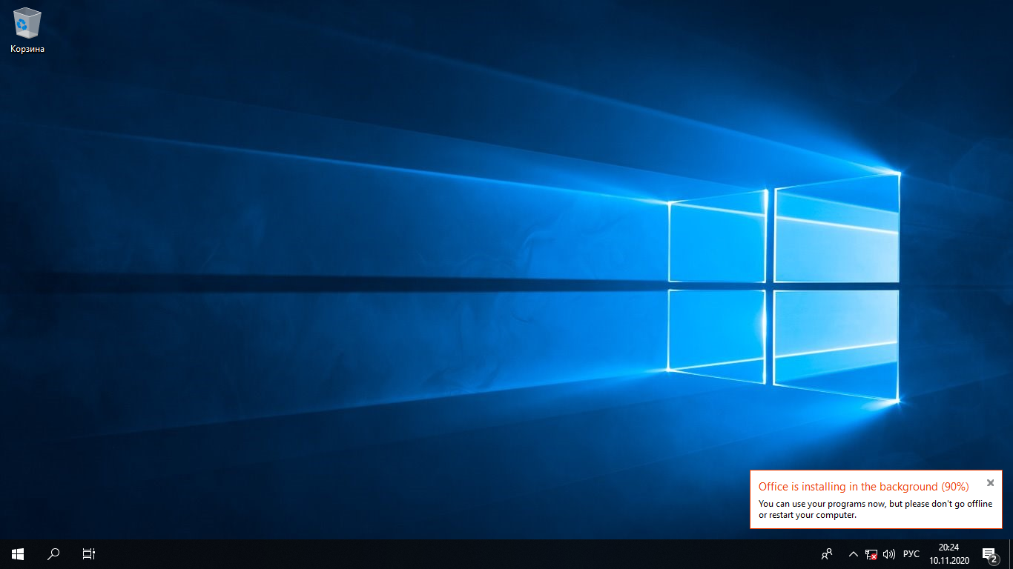Select the Корзина recycle bin icon

[x=27, y=30]
